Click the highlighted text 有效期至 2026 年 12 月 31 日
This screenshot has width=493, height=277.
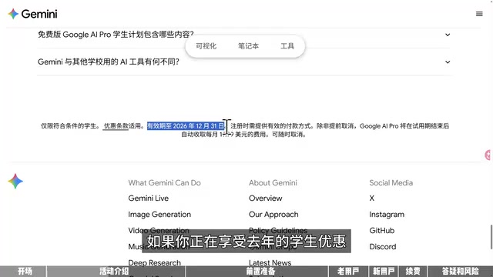186,126
